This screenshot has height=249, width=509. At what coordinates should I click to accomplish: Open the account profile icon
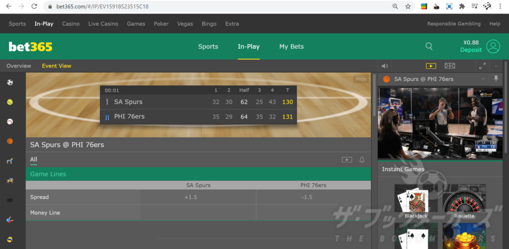point(493,46)
